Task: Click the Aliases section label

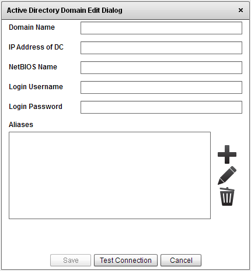Action: click(21, 125)
